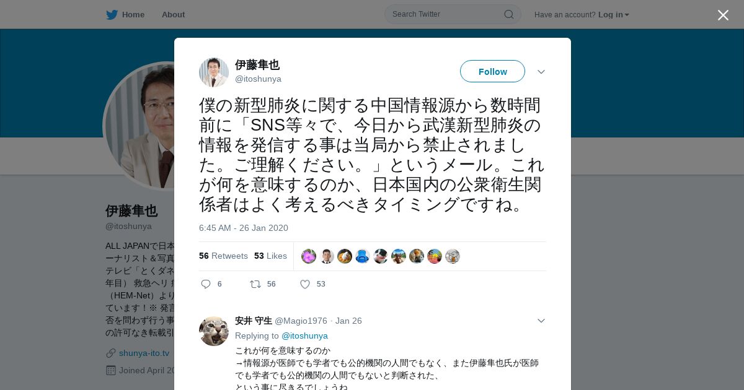Close the tweet overlay with X
744x390 pixels.
click(723, 15)
